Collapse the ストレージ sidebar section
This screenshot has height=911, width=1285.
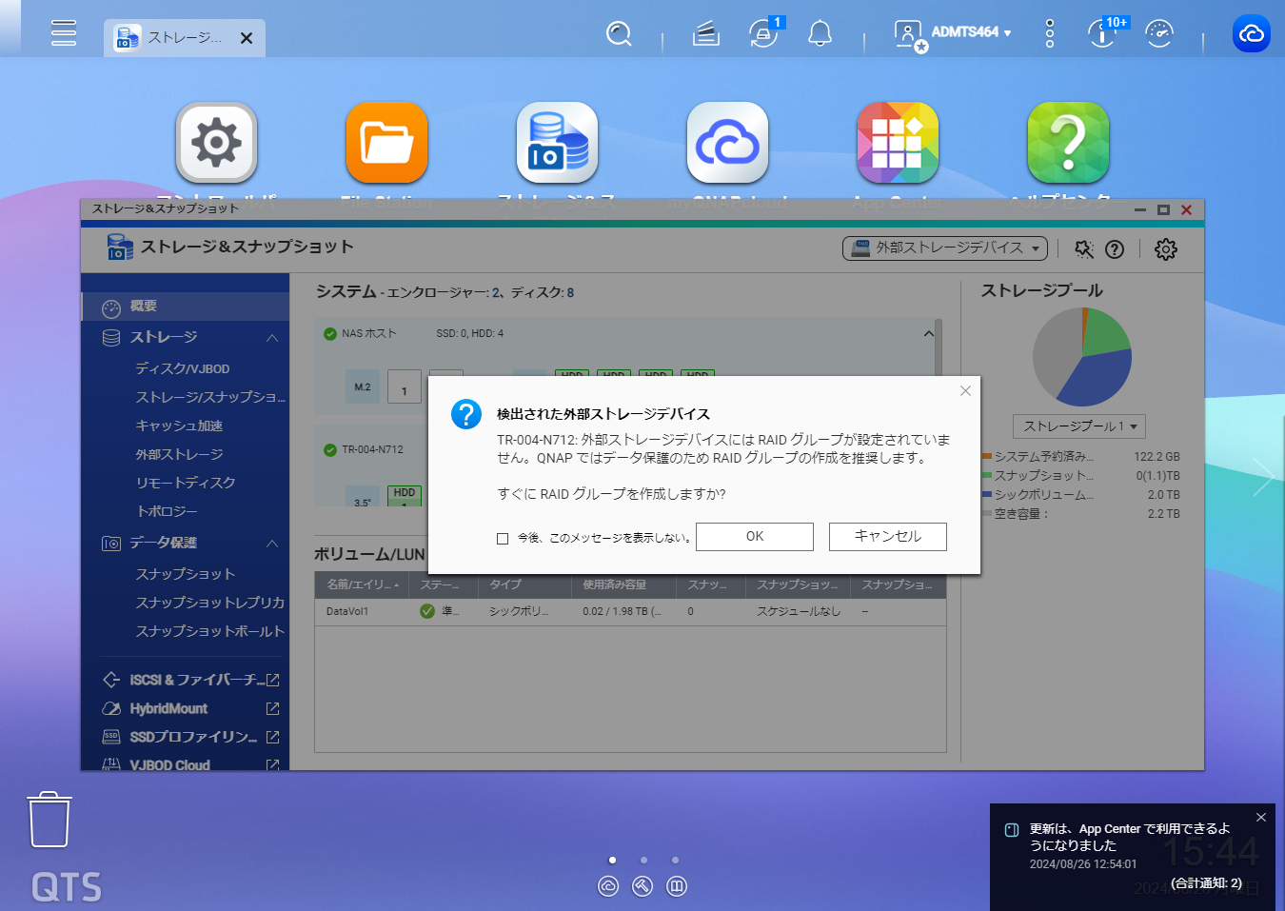(272, 338)
